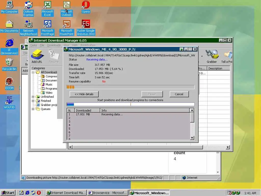The height and width of the screenshot is (196, 261).
Task: Open Network Neighborhood desktop icon
Action: tap(28, 28)
